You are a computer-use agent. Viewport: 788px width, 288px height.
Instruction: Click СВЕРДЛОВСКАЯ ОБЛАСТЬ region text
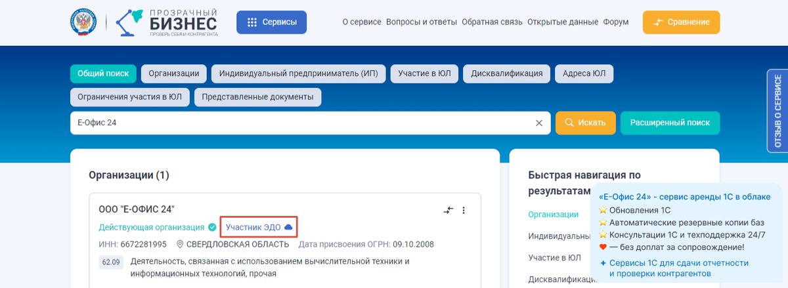(x=238, y=244)
